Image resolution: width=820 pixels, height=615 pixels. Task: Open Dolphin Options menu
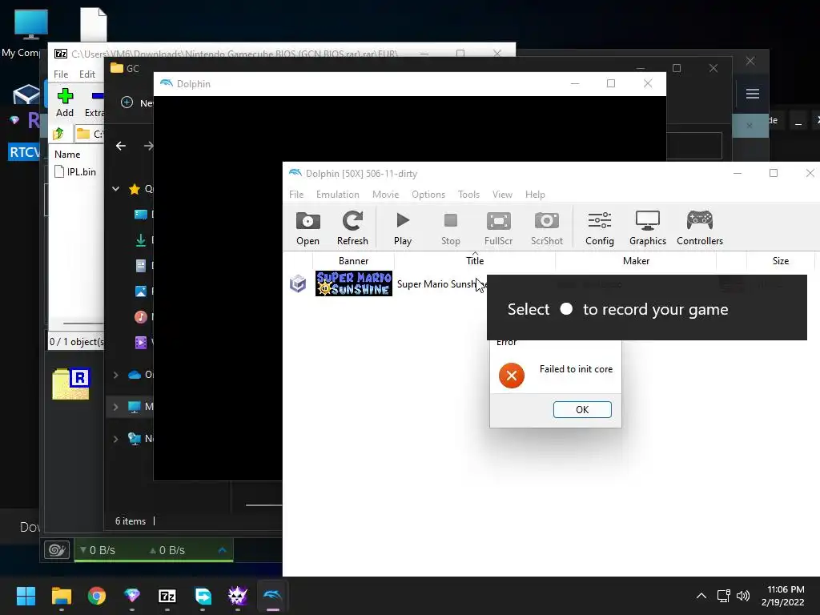(428, 194)
